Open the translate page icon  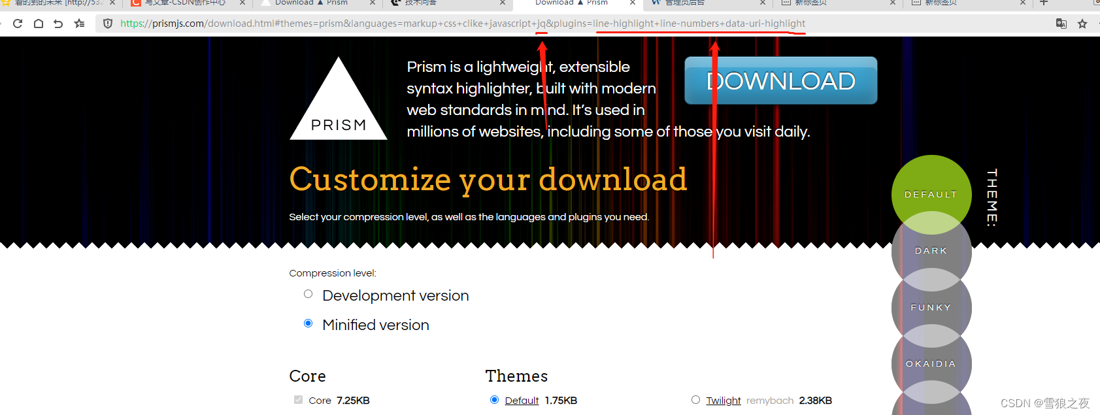[x=1061, y=24]
